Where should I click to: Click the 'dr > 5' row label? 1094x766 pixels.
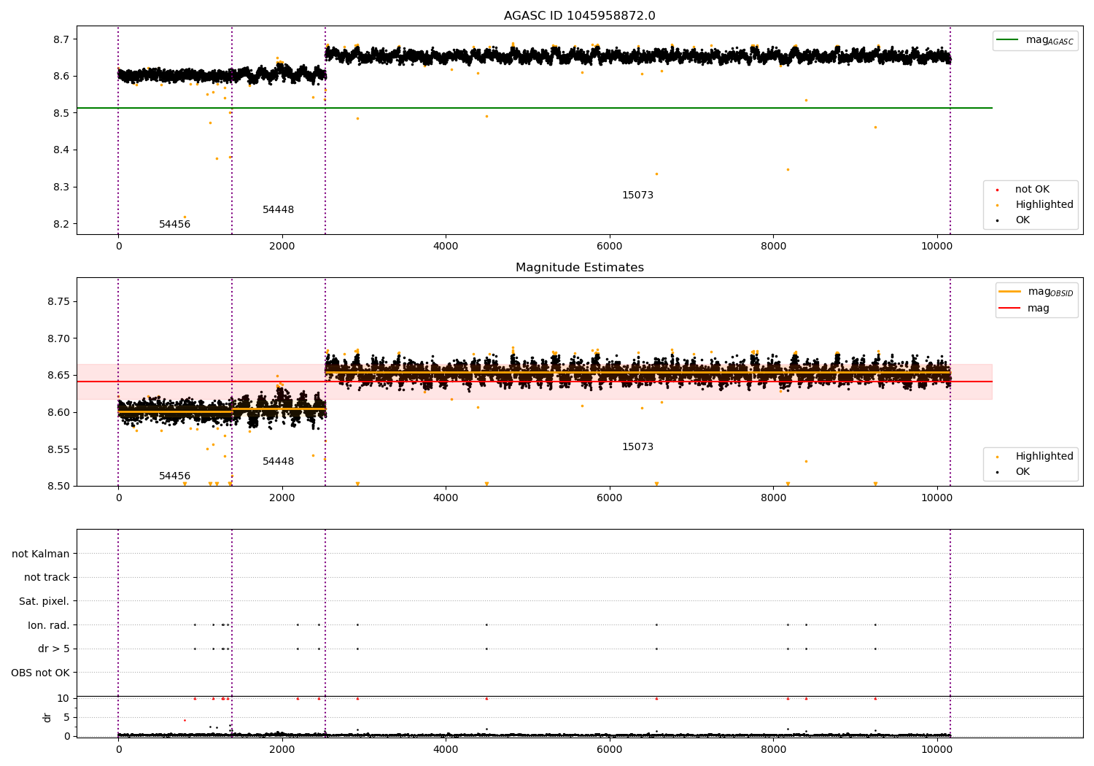(54, 649)
